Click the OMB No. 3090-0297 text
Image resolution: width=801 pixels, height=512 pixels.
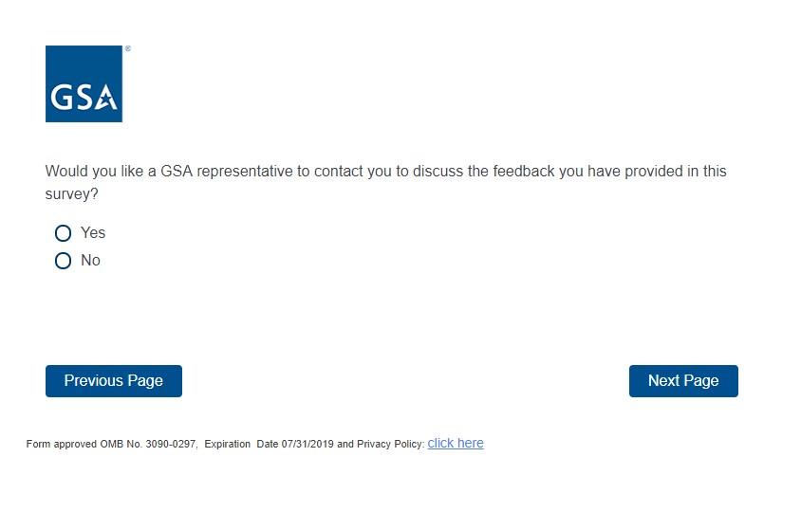point(148,445)
